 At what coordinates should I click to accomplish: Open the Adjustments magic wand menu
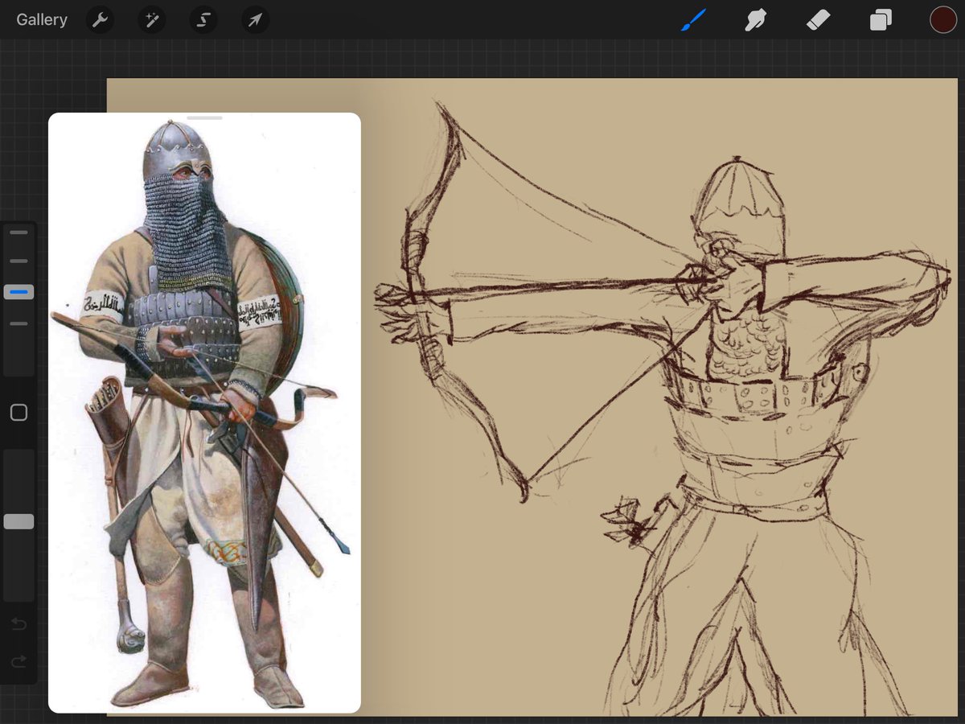pos(151,20)
